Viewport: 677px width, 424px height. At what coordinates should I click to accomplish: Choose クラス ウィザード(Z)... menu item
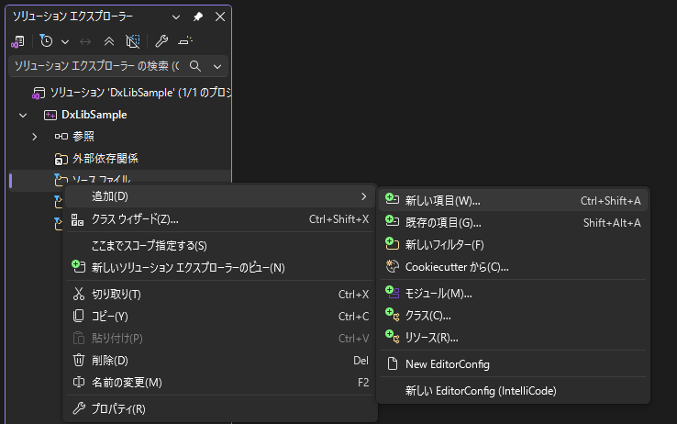click(x=220, y=219)
